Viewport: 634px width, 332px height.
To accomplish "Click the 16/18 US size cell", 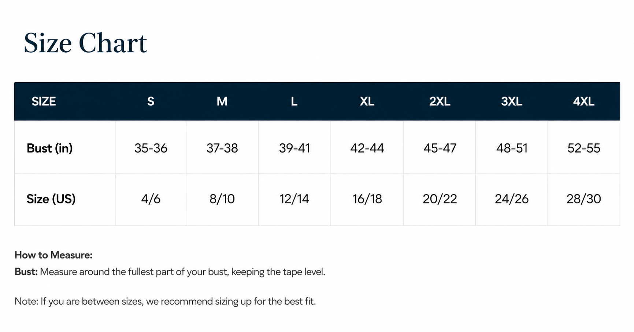I will click(x=367, y=199).
